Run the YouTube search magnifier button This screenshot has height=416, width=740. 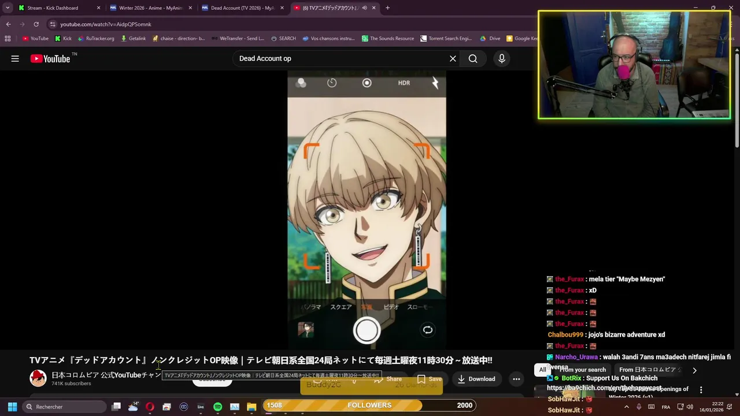[473, 58]
